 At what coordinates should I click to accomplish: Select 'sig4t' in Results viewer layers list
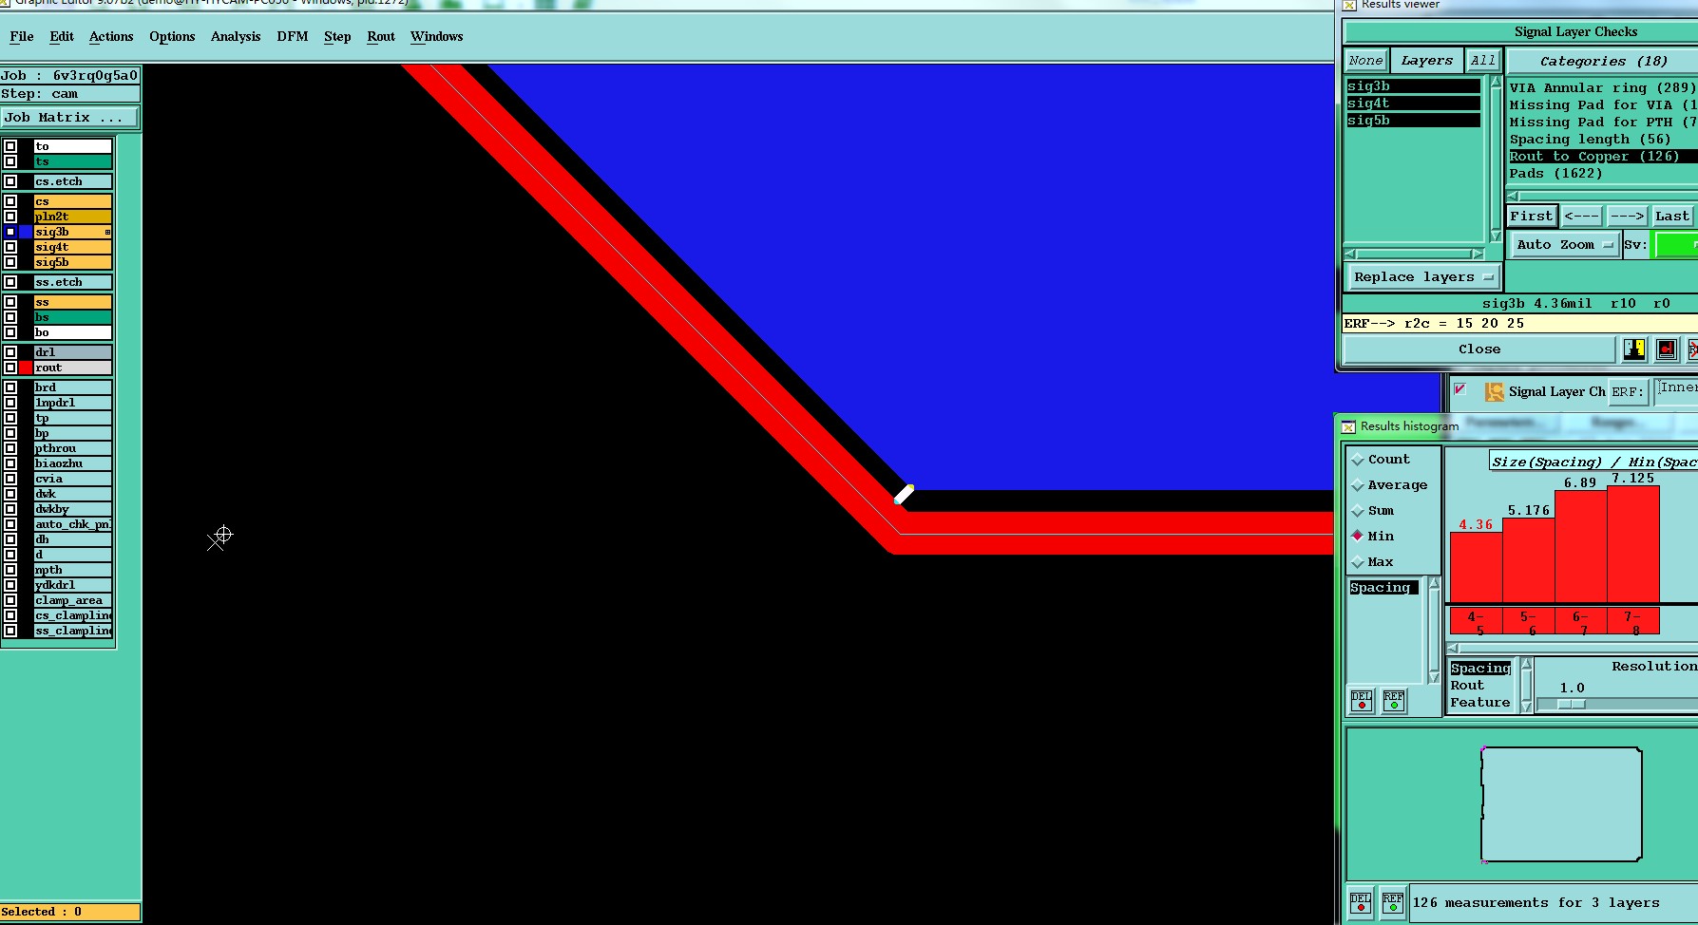click(x=1413, y=104)
